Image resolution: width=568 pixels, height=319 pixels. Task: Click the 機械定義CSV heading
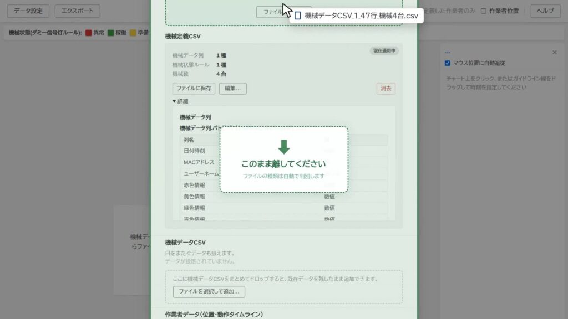[182, 36]
